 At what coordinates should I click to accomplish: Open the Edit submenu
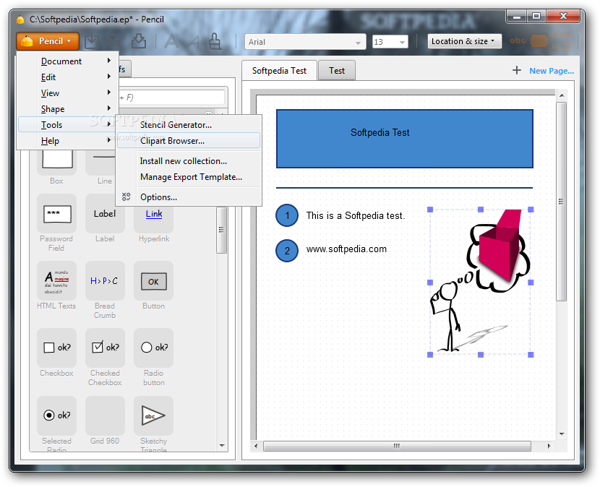pyautogui.click(x=67, y=77)
